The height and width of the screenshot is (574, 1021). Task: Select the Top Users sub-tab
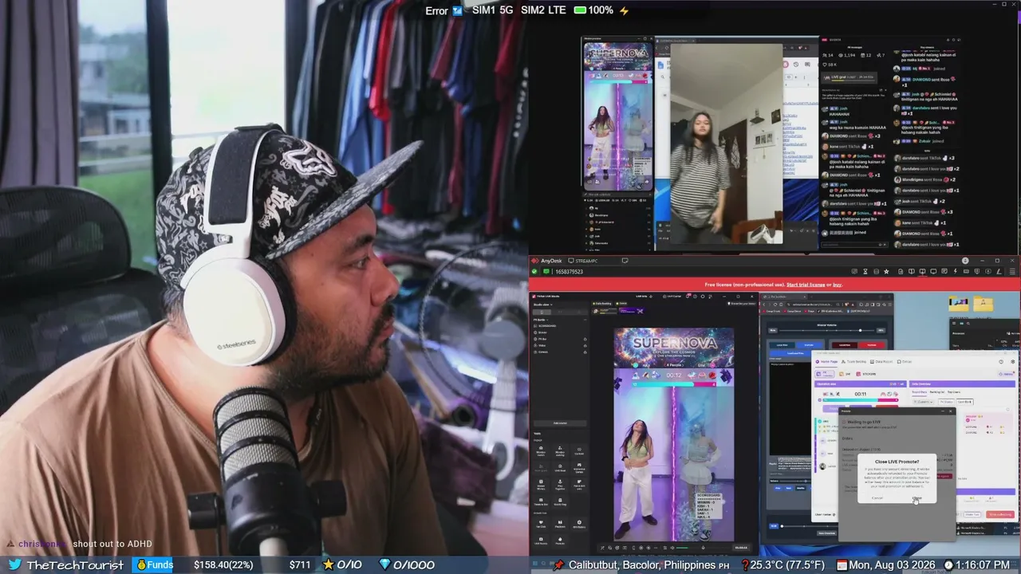coord(953,391)
